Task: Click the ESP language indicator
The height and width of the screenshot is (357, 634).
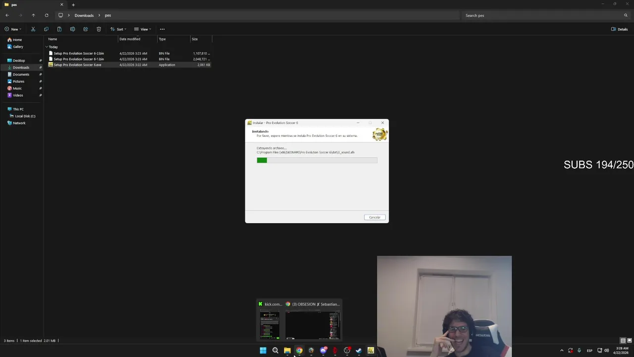Action: click(x=589, y=351)
